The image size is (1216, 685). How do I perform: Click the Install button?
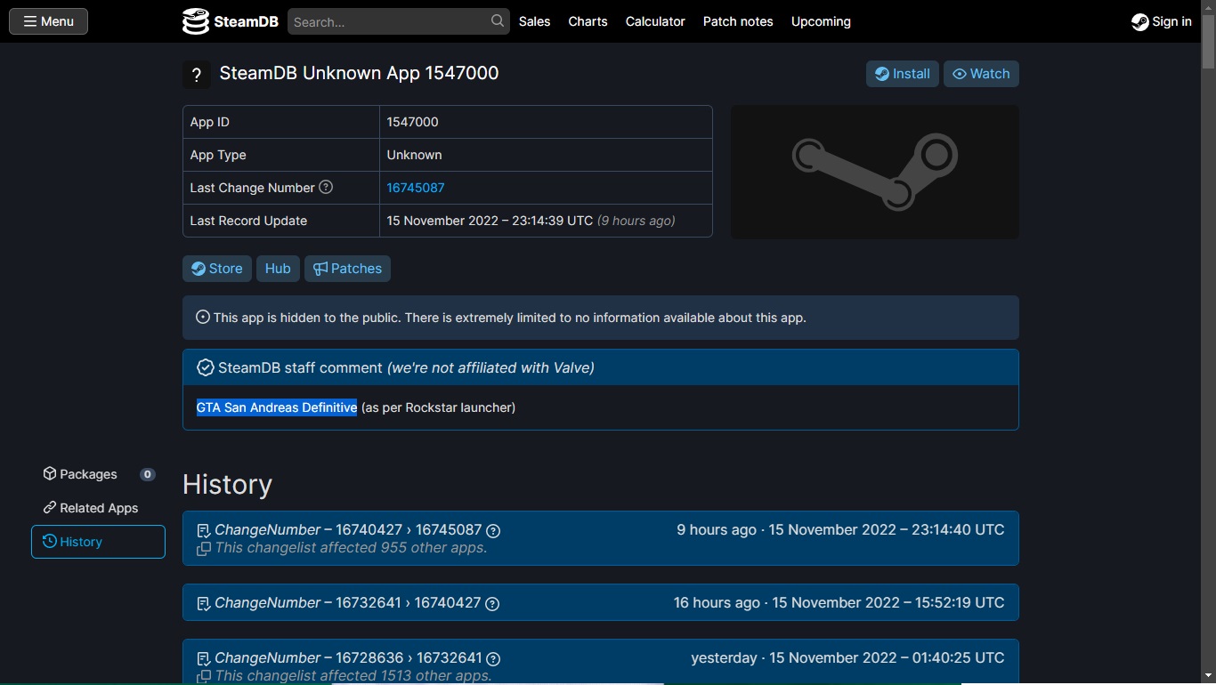click(902, 74)
